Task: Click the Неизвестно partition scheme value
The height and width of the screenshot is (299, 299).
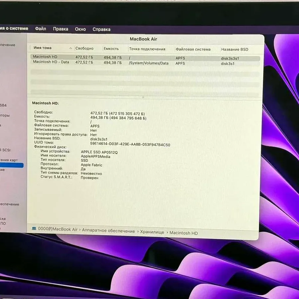Action: (91, 173)
